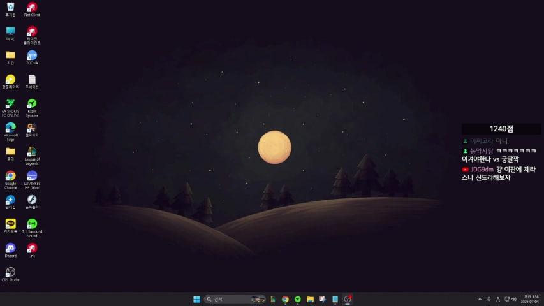Open File Explorer from the taskbar

(x=310, y=299)
